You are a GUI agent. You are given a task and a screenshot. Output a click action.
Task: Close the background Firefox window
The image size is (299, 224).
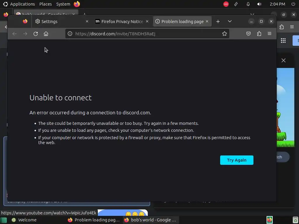(294, 15)
